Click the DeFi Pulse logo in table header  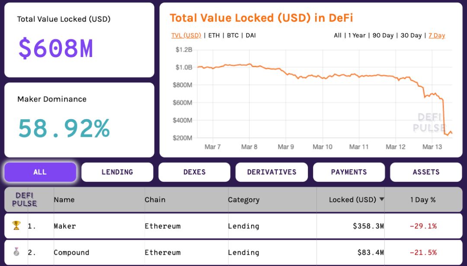pos(24,199)
